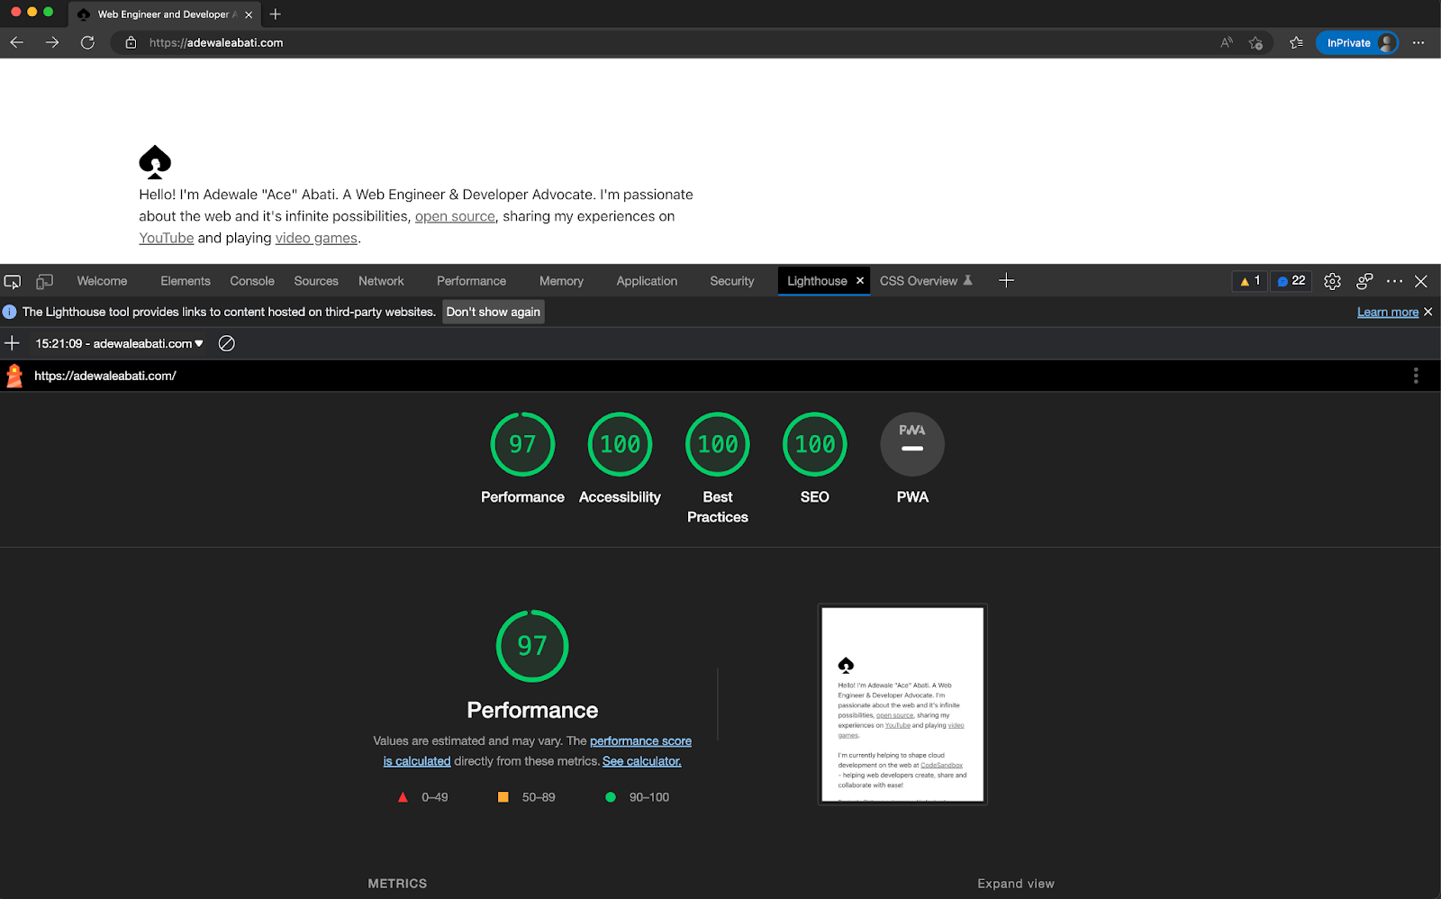Open the DevTools Performance tab
This screenshot has width=1441, height=899.
pyautogui.click(x=471, y=281)
